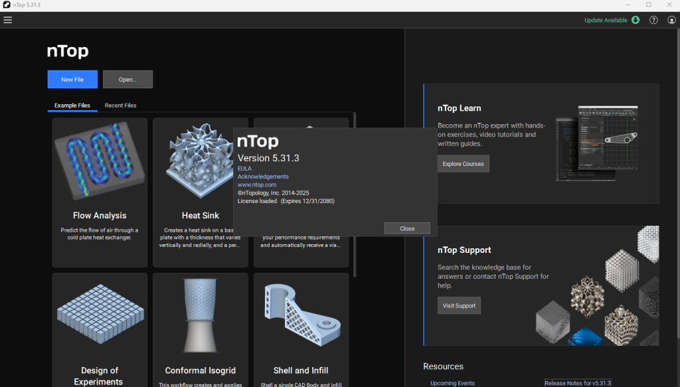Open the Conformal Isogrid example
Viewport: 680px width, 387px height.
click(x=200, y=319)
